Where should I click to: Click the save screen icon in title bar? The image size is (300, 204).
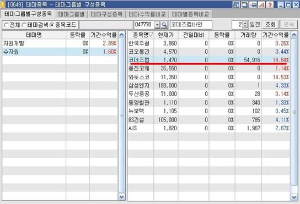point(236,4)
